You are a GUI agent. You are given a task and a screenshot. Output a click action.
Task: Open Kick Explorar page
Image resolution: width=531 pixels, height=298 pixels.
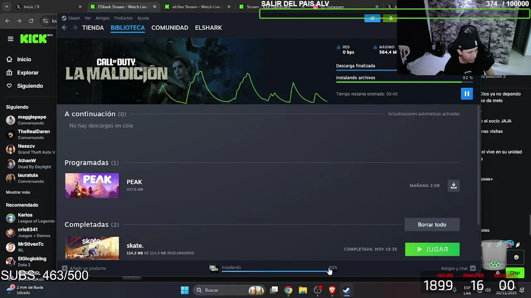[23, 72]
